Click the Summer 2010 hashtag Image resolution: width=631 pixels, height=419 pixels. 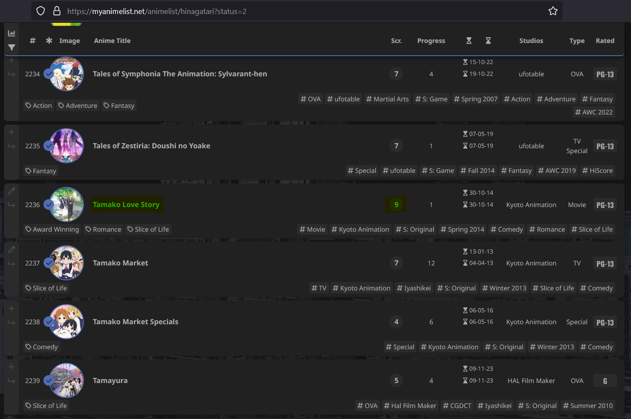(x=588, y=406)
